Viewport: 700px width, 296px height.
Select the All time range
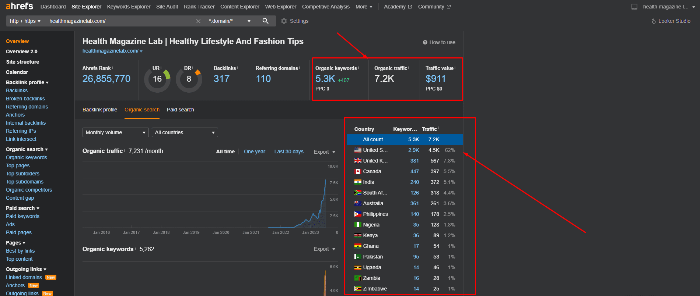[x=225, y=151]
